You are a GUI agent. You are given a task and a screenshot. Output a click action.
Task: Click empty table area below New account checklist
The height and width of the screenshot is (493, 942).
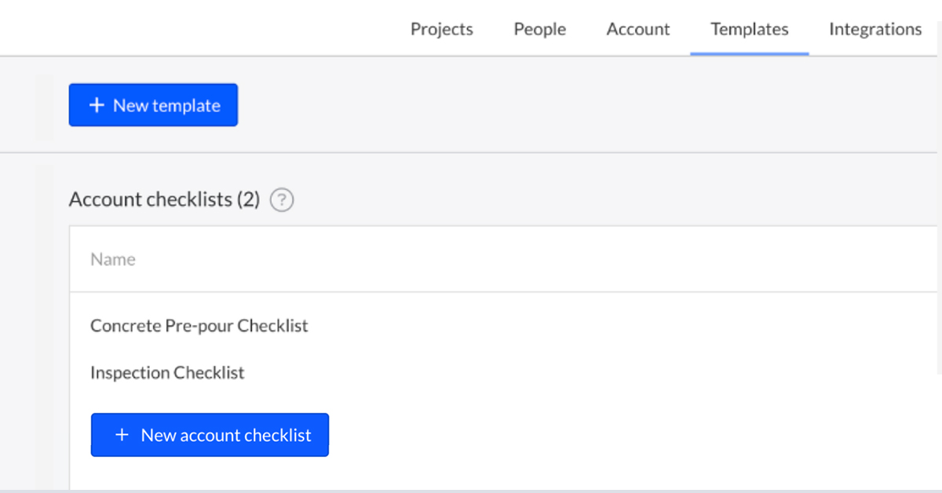tap(471, 473)
